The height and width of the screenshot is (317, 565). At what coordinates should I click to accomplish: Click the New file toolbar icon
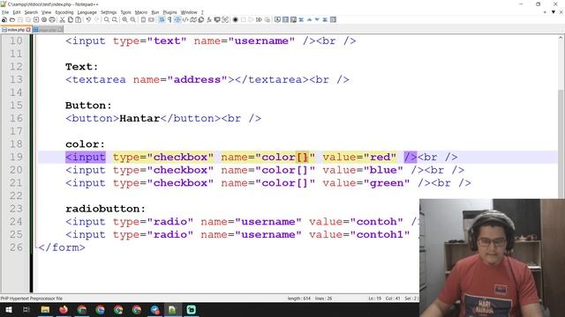pos(4,19)
